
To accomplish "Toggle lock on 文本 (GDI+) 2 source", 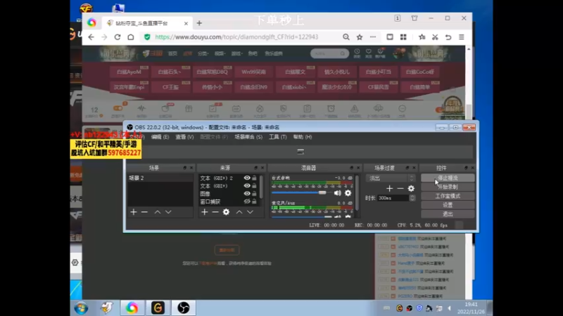I will (254, 178).
